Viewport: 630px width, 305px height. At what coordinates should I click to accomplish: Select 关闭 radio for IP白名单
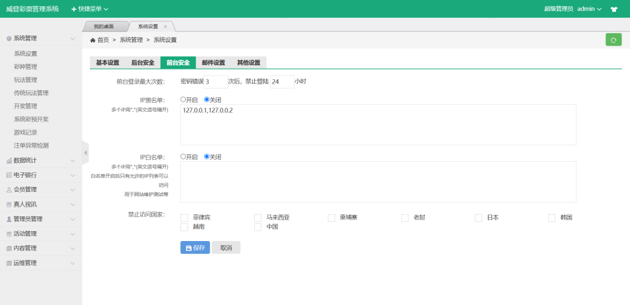(x=207, y=156)
